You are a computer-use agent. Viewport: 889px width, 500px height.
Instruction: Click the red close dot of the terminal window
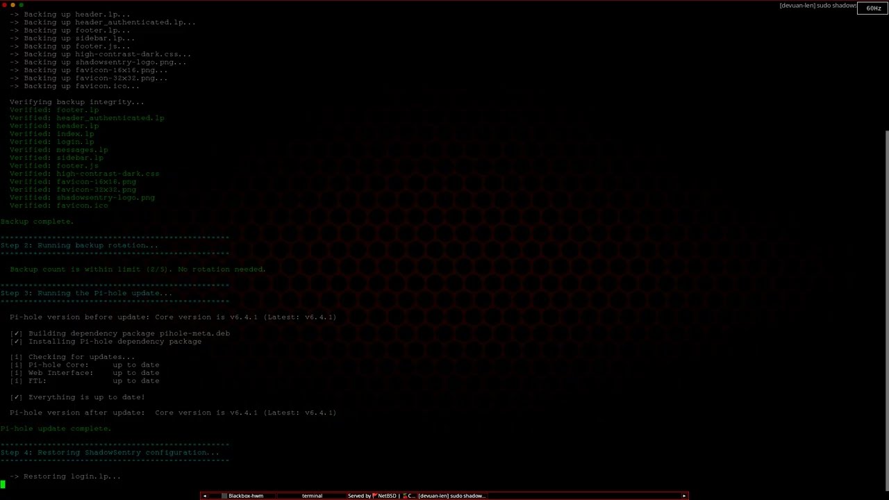pos(5,5)
